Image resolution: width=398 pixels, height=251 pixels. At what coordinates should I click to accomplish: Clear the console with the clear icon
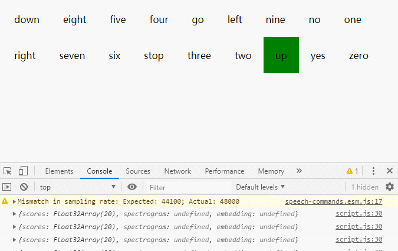point(24,187)
